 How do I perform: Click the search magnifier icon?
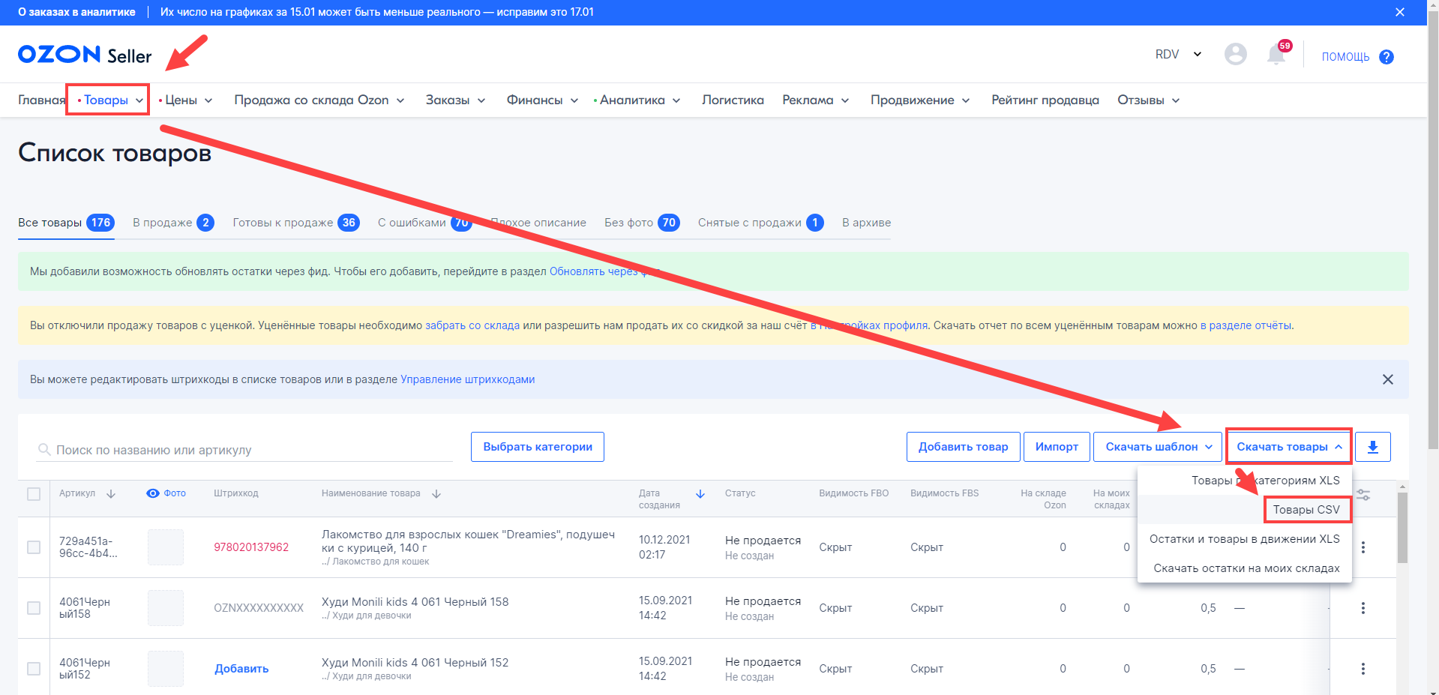click(x=44, y=450)
